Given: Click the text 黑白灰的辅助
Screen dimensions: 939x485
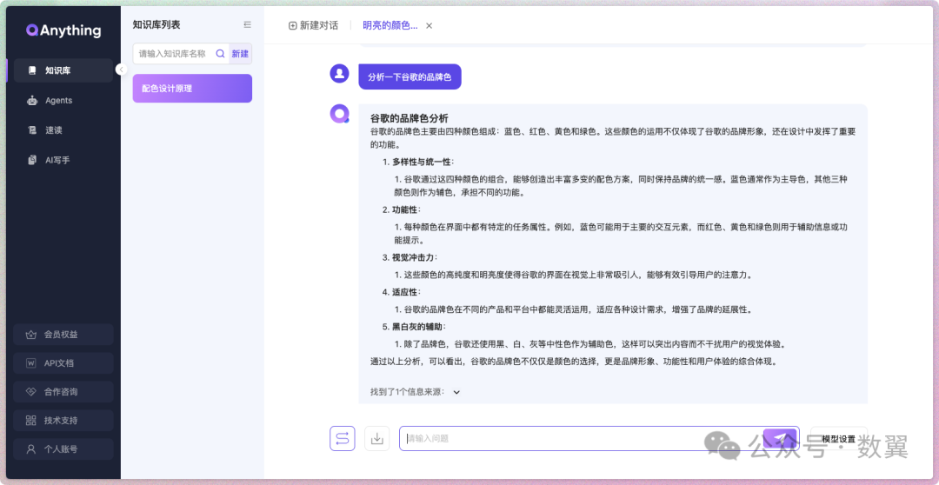Looking at the screenshot, I should coord(417,327).
